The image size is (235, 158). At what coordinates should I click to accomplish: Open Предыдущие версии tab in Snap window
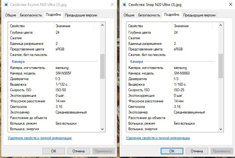(199, 15)
